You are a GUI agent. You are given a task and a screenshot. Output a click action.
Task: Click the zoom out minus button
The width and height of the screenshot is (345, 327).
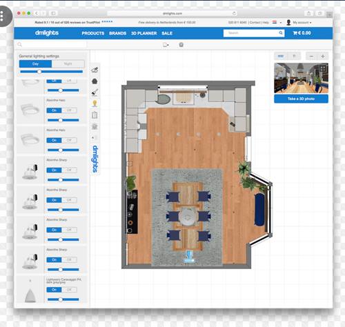click(311, 56)
